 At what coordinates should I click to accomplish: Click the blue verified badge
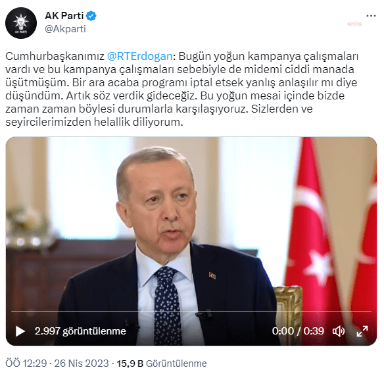click(91, 16)
